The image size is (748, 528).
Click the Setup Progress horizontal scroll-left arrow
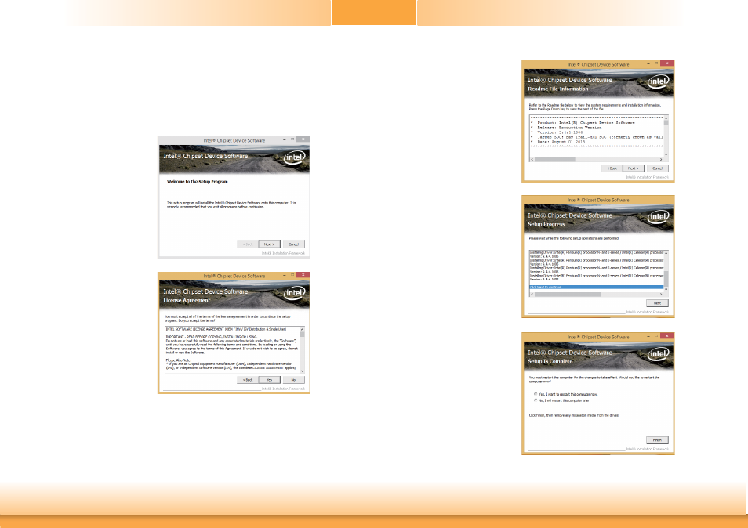[x=532, y=295]
